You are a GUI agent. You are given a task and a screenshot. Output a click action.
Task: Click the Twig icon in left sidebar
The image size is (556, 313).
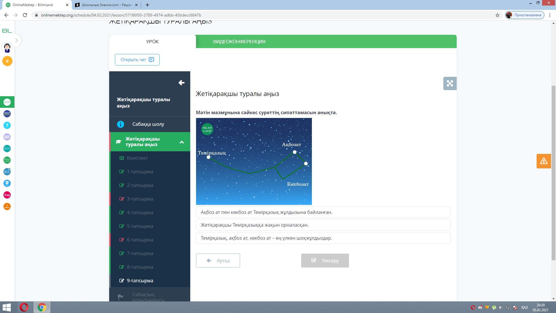(x=7, y=195)
